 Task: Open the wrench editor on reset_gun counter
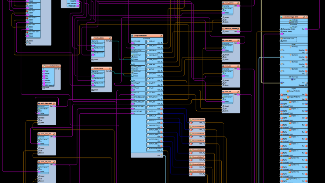coord(238,40)
